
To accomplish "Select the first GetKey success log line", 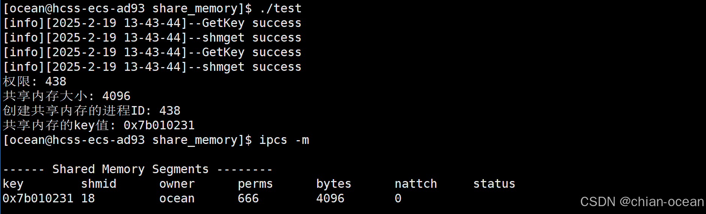I will [152, 23].
